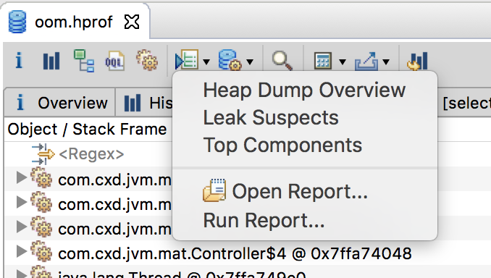
Task: Expand the third com.cxd.jvm.m thread row
Action: point(21,227)
